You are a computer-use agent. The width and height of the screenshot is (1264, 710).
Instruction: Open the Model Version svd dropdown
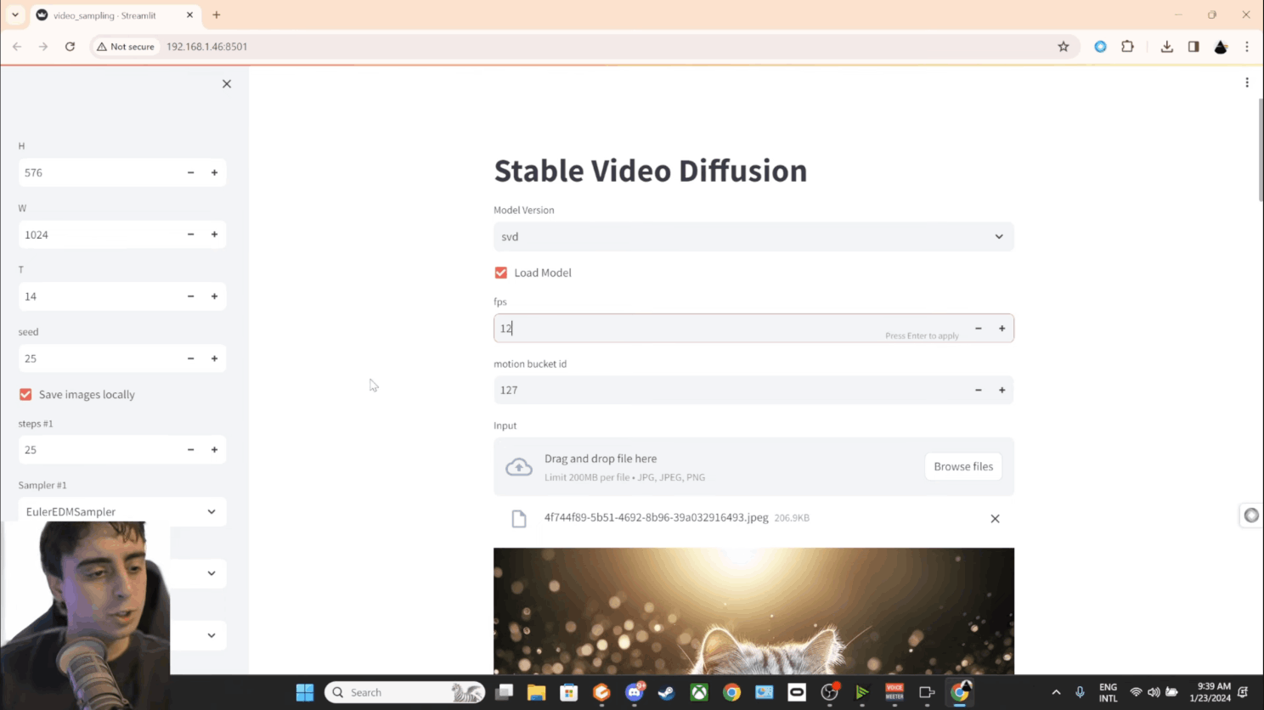(753, 237)
